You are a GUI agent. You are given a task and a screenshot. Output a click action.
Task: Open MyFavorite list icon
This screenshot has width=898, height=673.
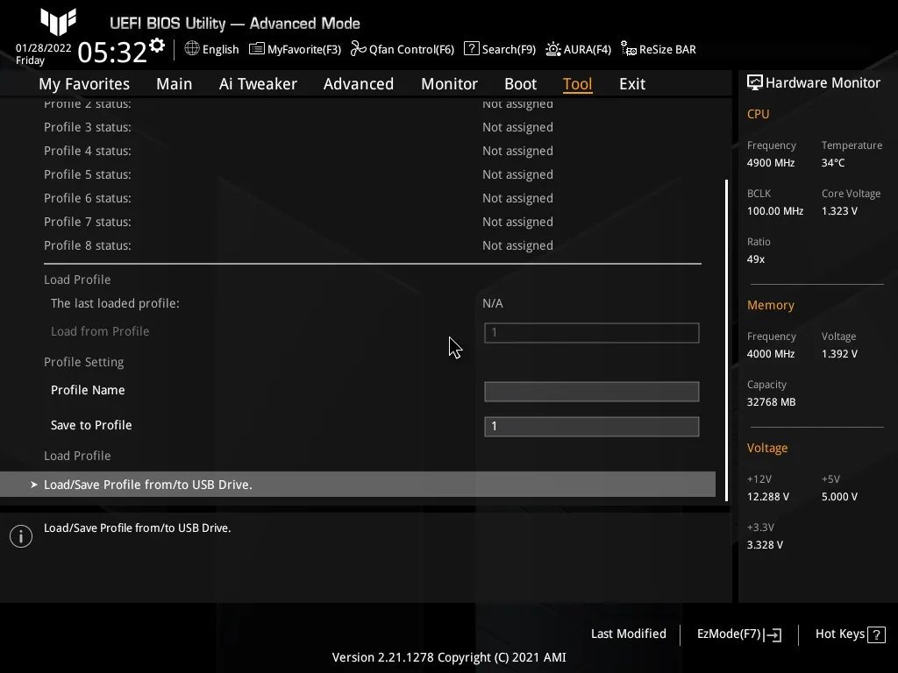point(257,49)
